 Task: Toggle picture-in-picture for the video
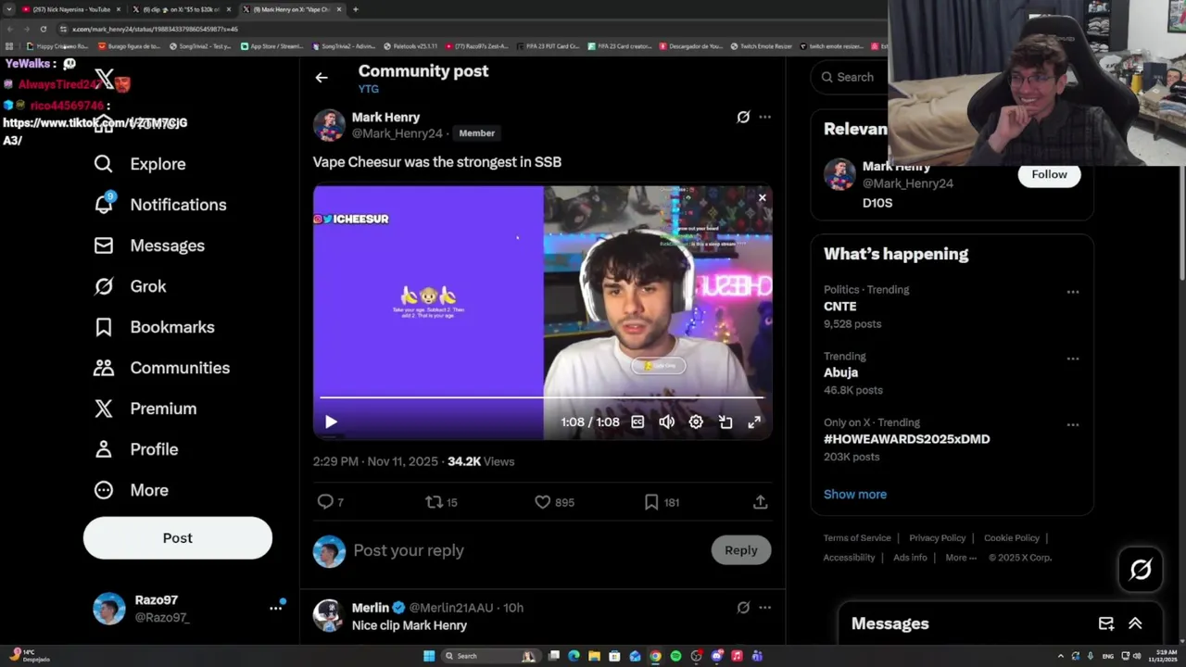pyautogui.click(x=725, y=422)
